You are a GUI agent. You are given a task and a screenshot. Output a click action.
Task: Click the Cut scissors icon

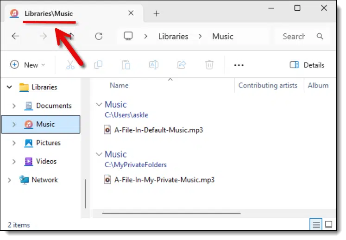point(70,65)
